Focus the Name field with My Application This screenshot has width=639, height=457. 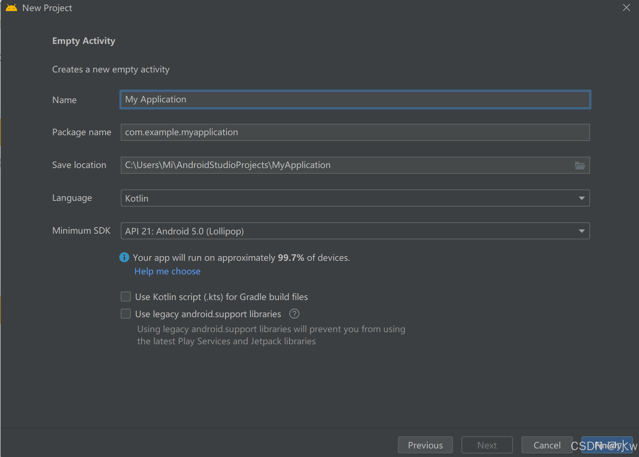coord(355,100)
